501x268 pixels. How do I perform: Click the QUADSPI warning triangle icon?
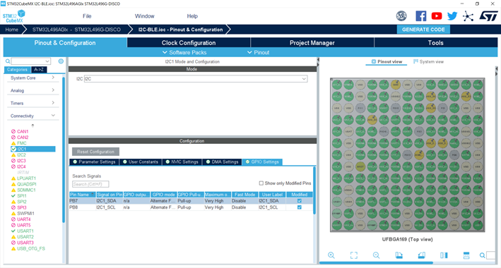coord(13,184)
